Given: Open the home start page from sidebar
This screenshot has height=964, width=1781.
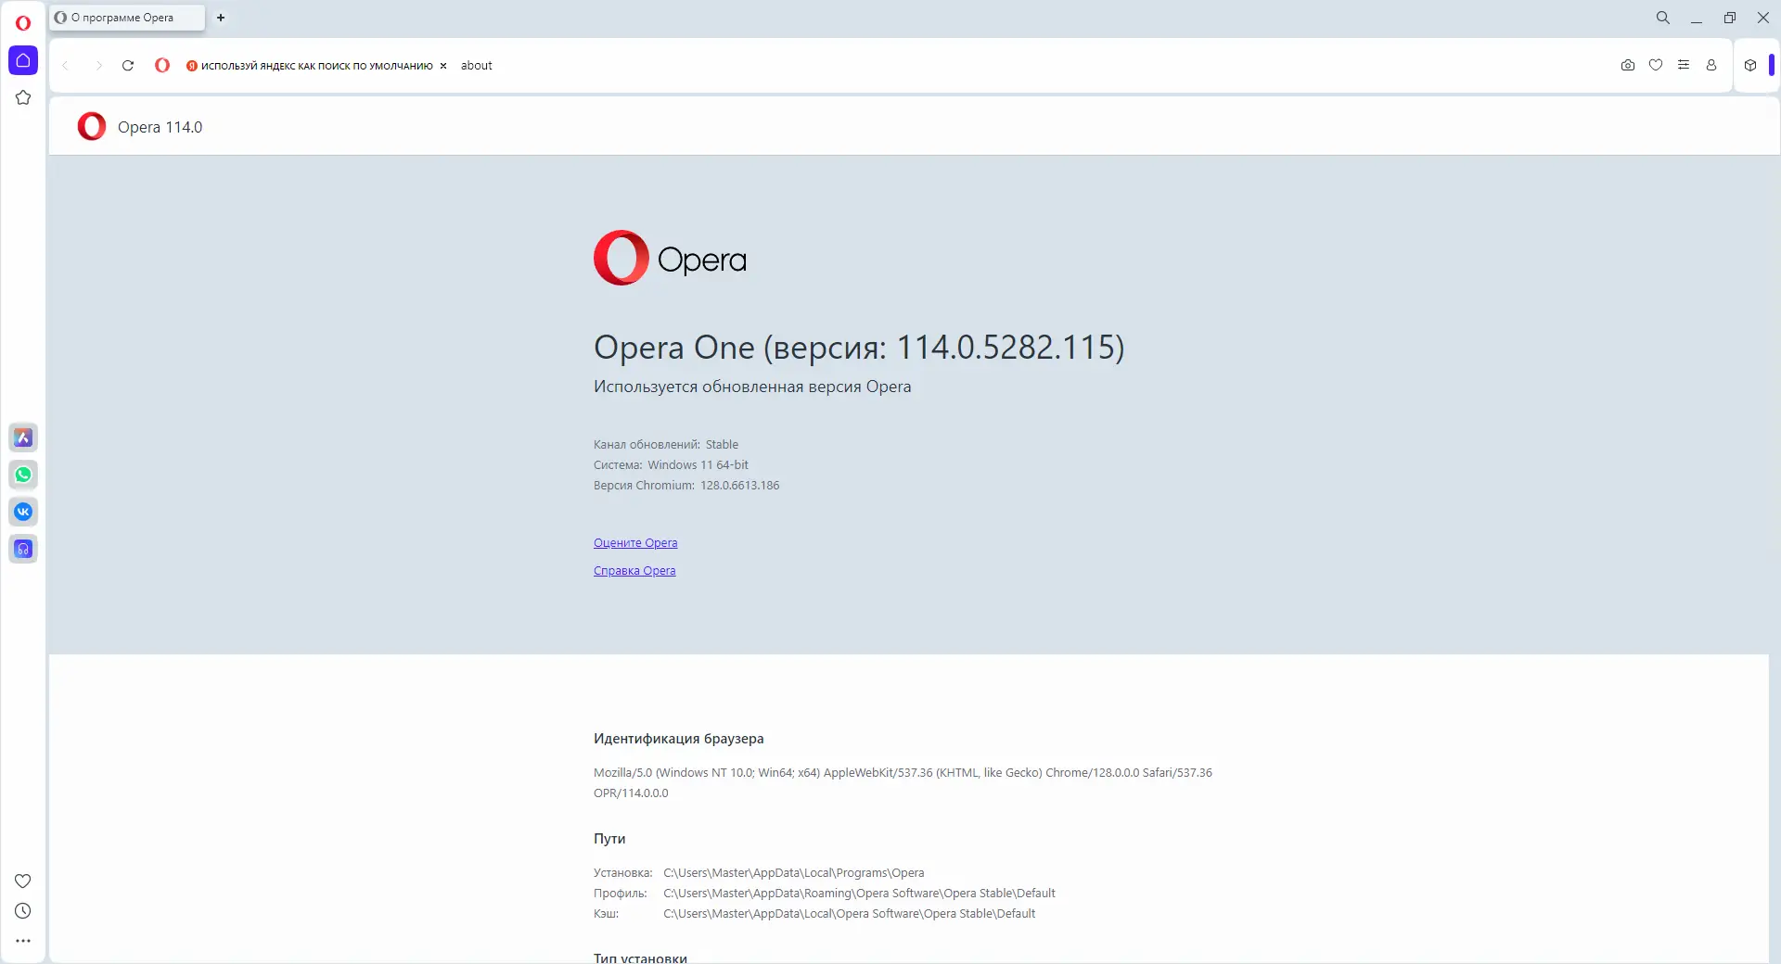Looking at the screenshot, I should click(x=23, y=60).
